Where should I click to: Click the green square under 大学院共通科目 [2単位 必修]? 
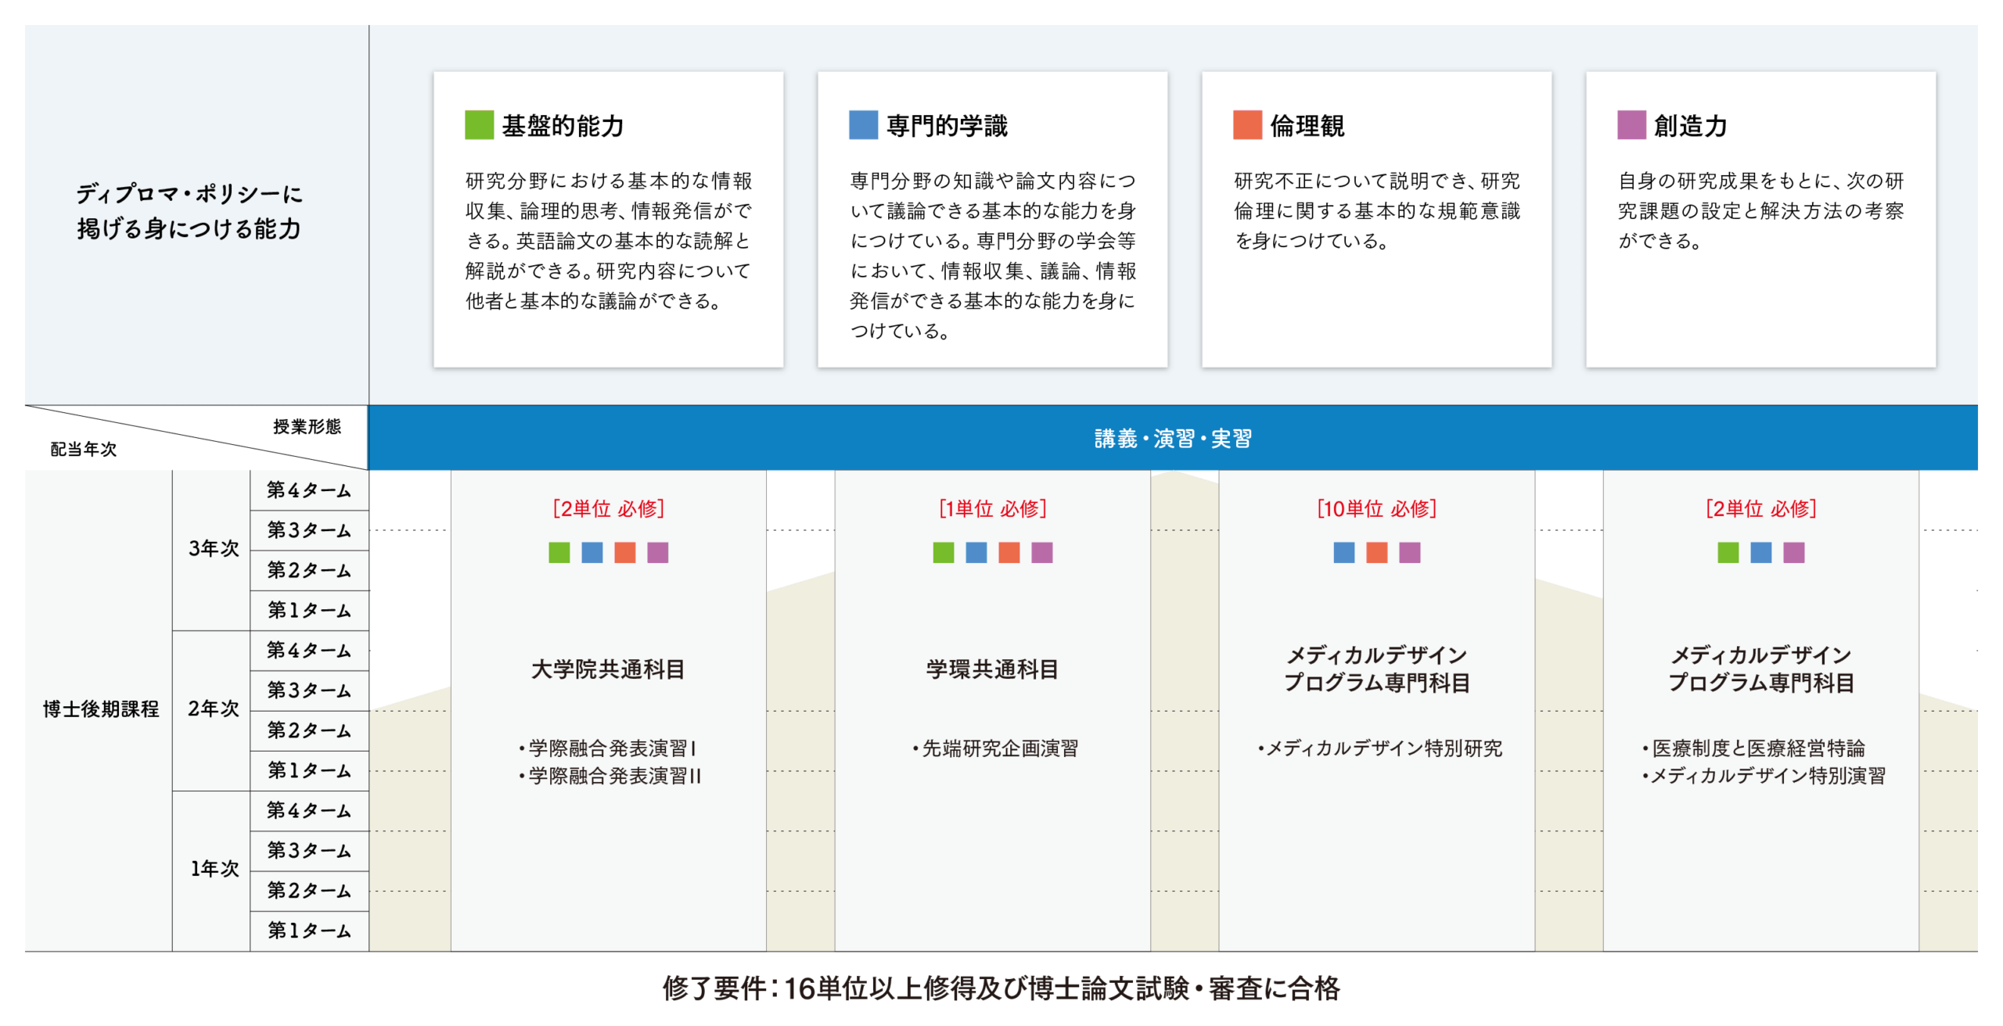tap(559, 552)
